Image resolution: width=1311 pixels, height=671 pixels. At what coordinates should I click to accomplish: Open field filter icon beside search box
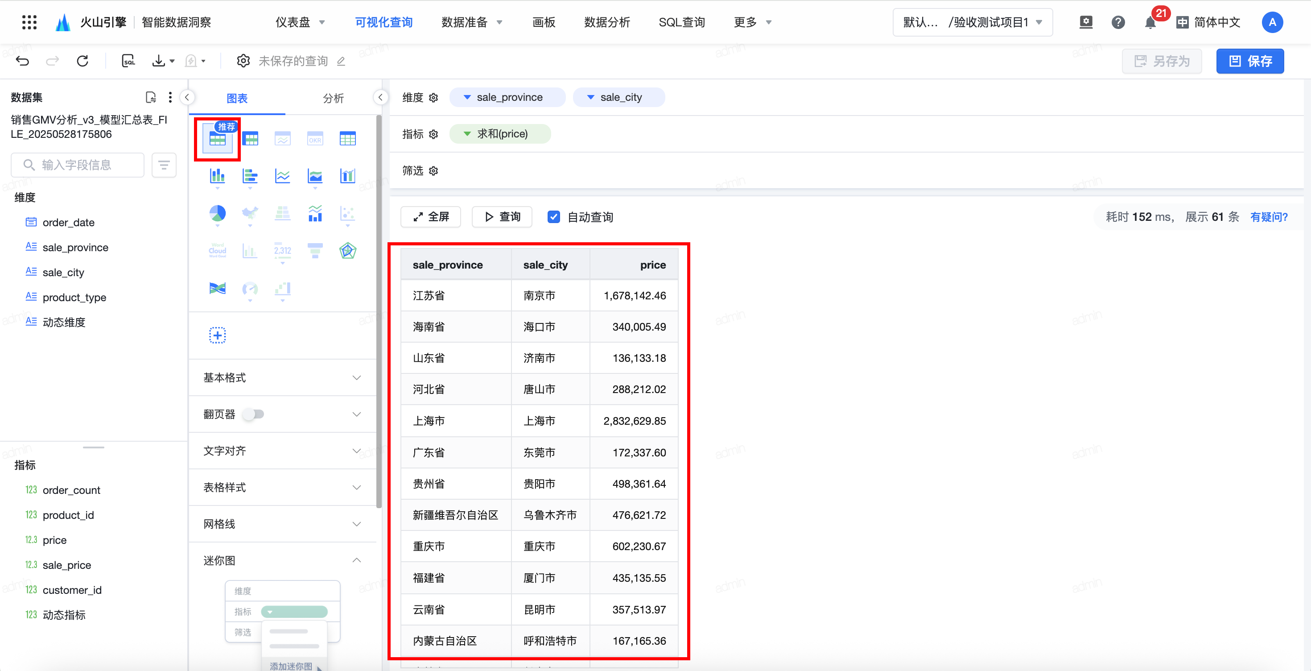[x=164, y=166]
